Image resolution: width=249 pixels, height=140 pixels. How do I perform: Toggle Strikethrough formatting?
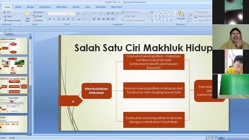(x=63, y=19)
